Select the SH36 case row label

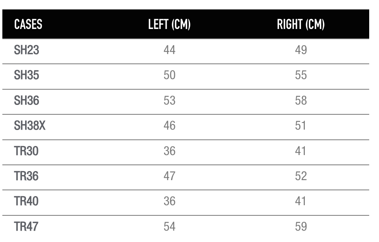(x=26, y=100)
